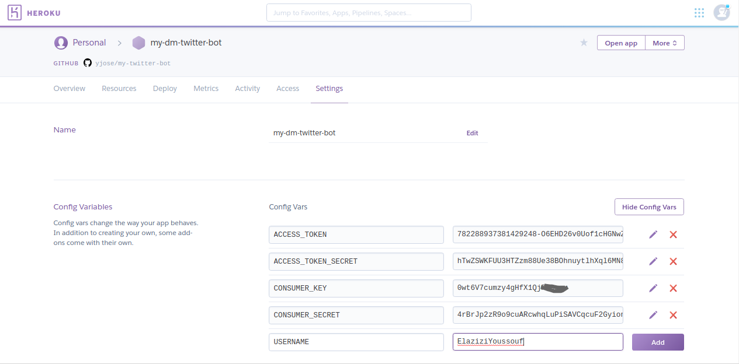The width and height of the screenshot is (739, 364).
Task: Switch to the Deploy tab
Action: (164, 88)
